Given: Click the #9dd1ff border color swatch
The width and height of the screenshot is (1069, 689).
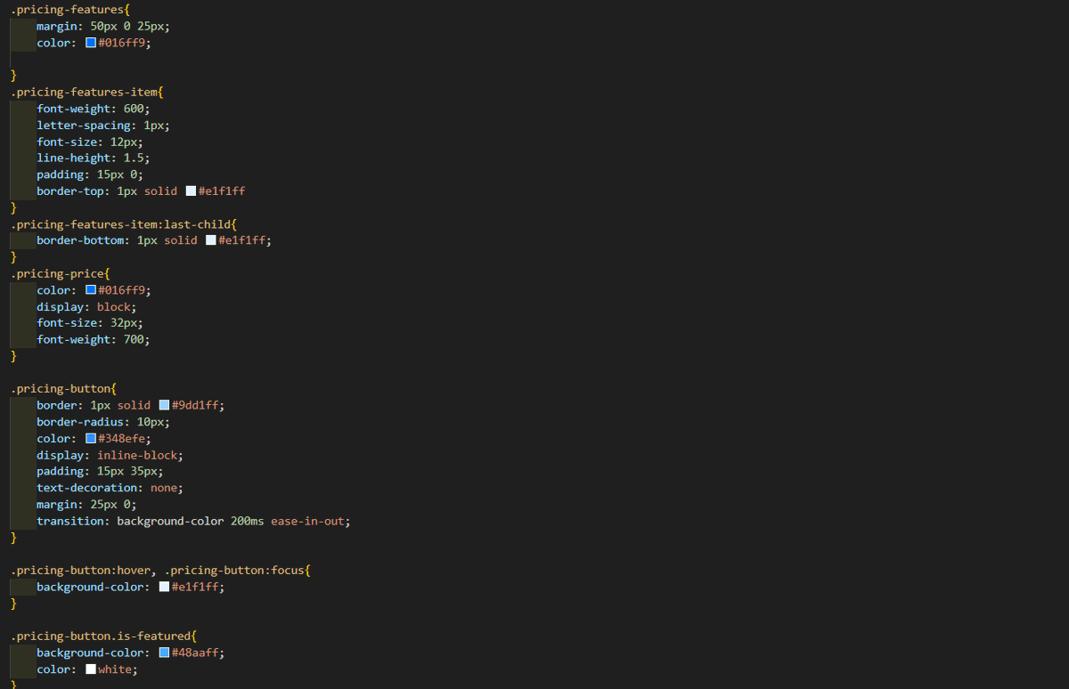Looking at the screenshot, I should pyautogui.click(x=164, y=405).
